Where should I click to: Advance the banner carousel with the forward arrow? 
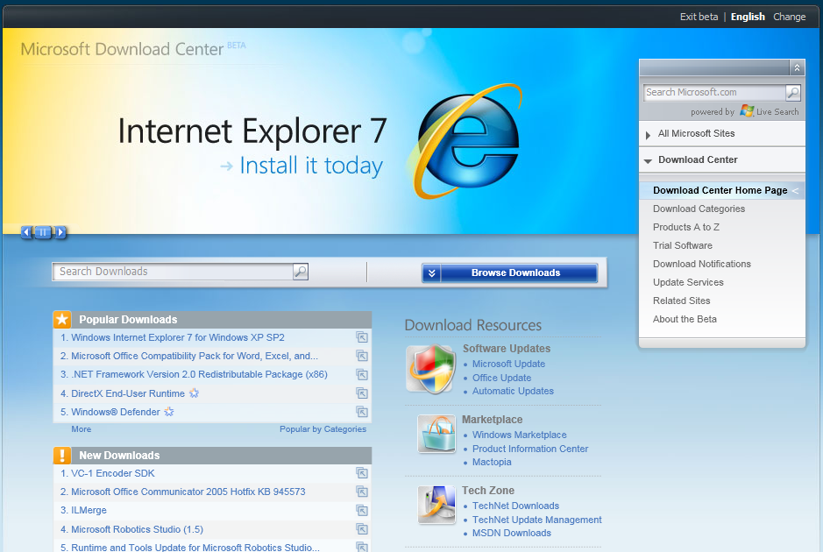tap(60, 232)
